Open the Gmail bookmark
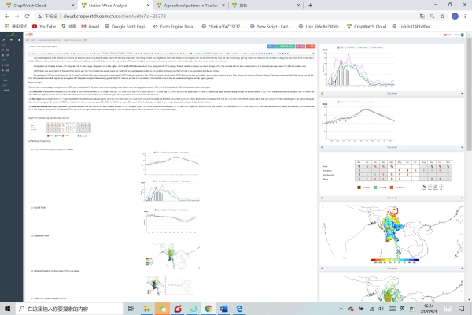Screen dimensions: 472x315 coord(90,26)
